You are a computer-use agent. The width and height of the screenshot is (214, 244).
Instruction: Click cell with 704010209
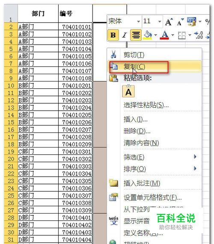click(x=75, y=144)
